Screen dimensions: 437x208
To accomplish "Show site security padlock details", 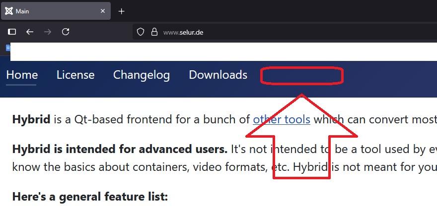I will pyautogui.click(x=154, y=32).
